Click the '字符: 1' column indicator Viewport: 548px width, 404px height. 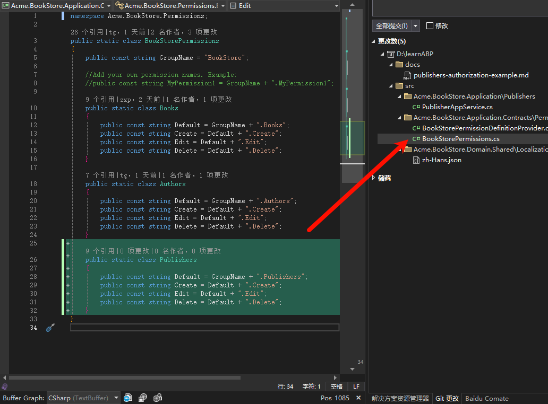click(x=311, y=387)
